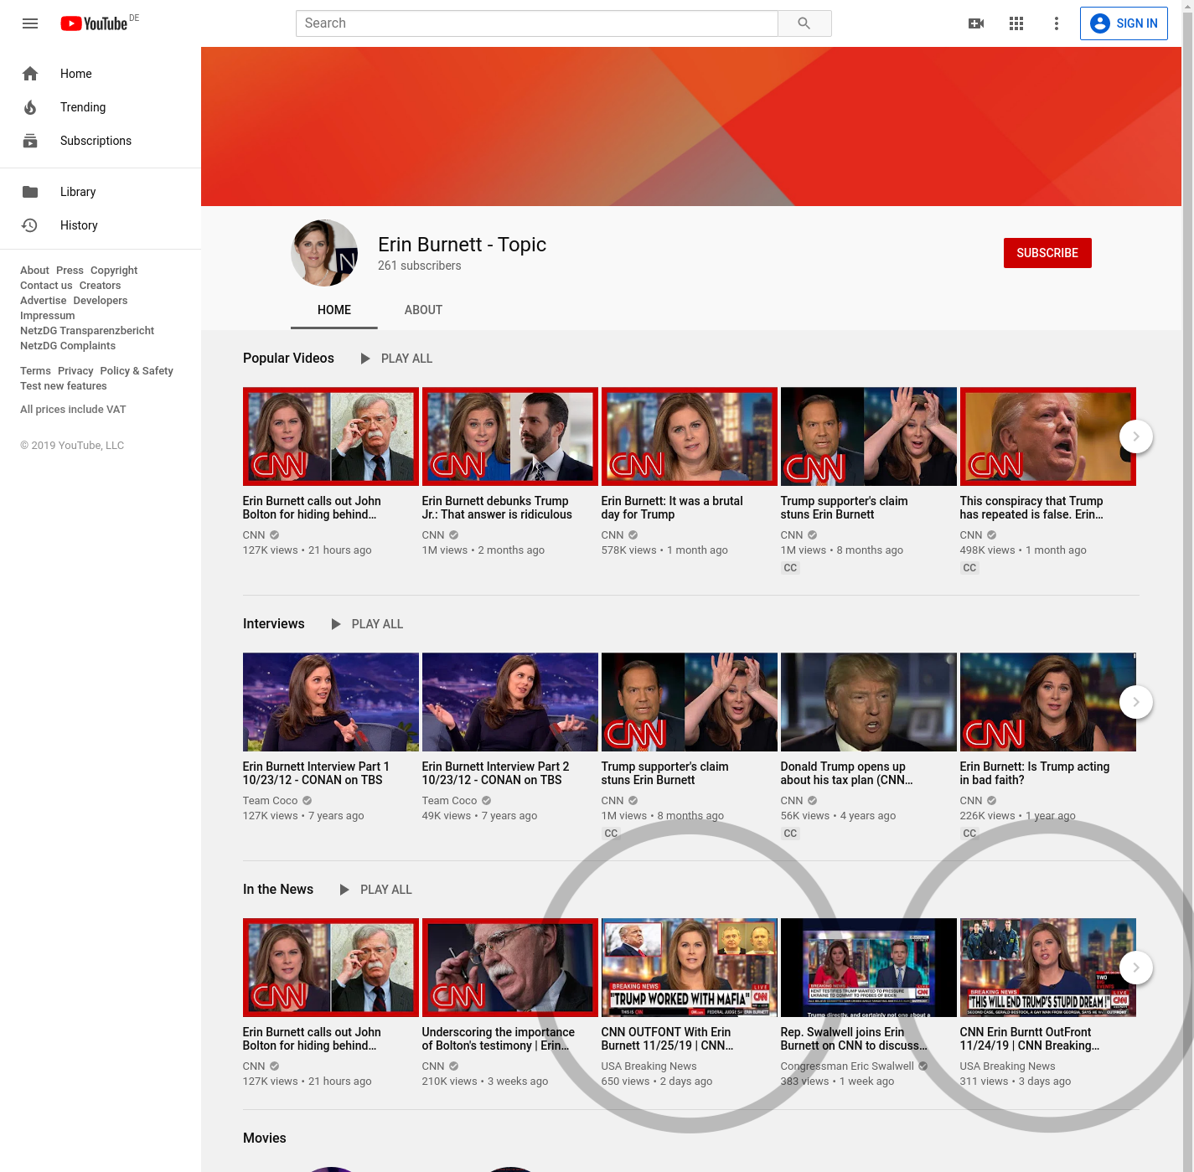This screenshot has width=1194, height=1172.
Task: Open the Impressum footer link
Action: tap(48, 316)
